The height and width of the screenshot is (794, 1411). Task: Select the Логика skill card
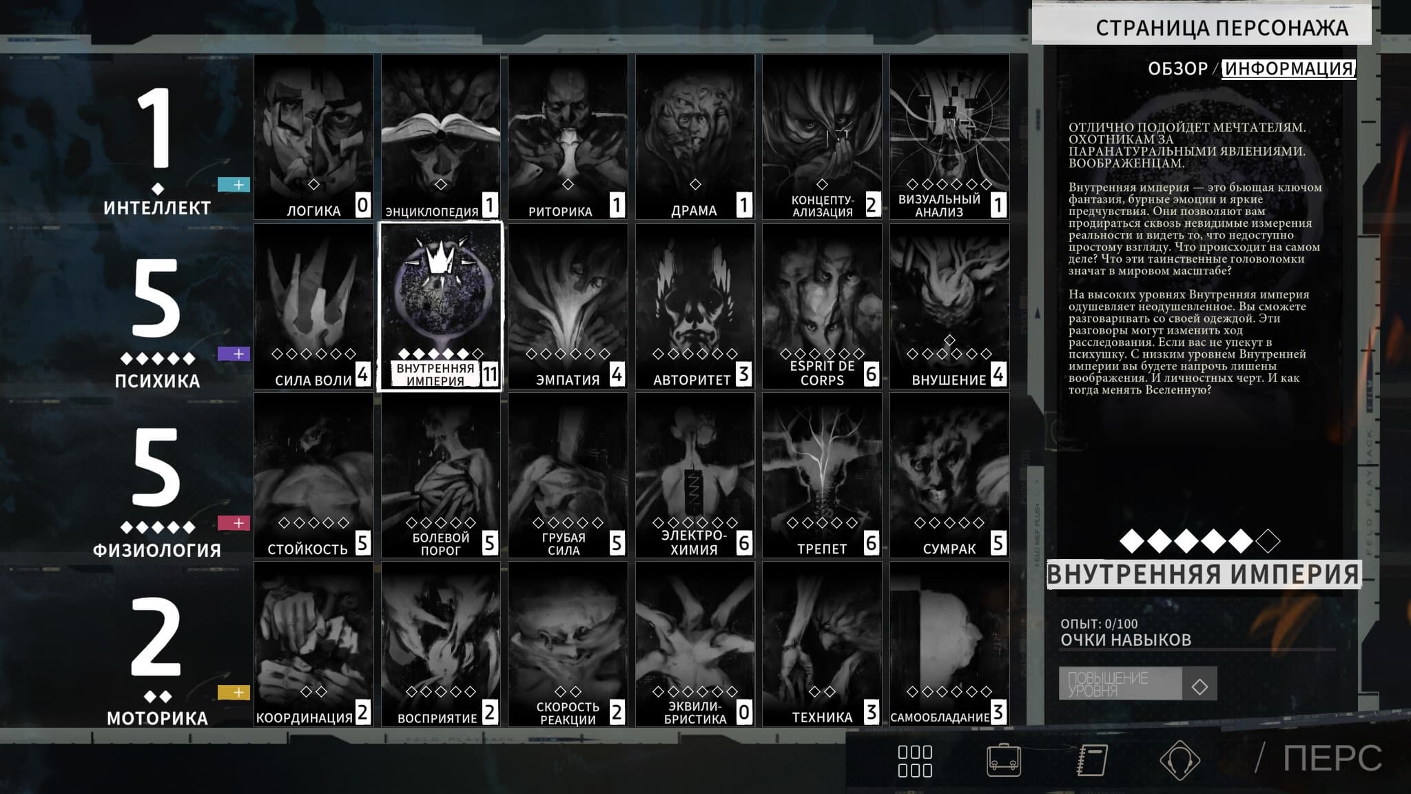click(313, 136)
